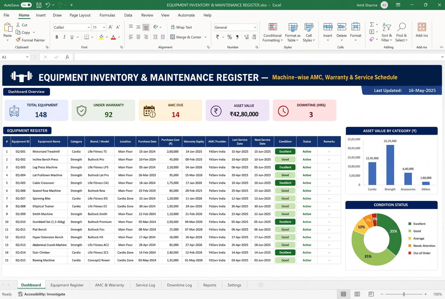Image resolution: width=445 pixels, height=299 pixels.
Task: Open Format as Table gallery
Action: point(293,32)
